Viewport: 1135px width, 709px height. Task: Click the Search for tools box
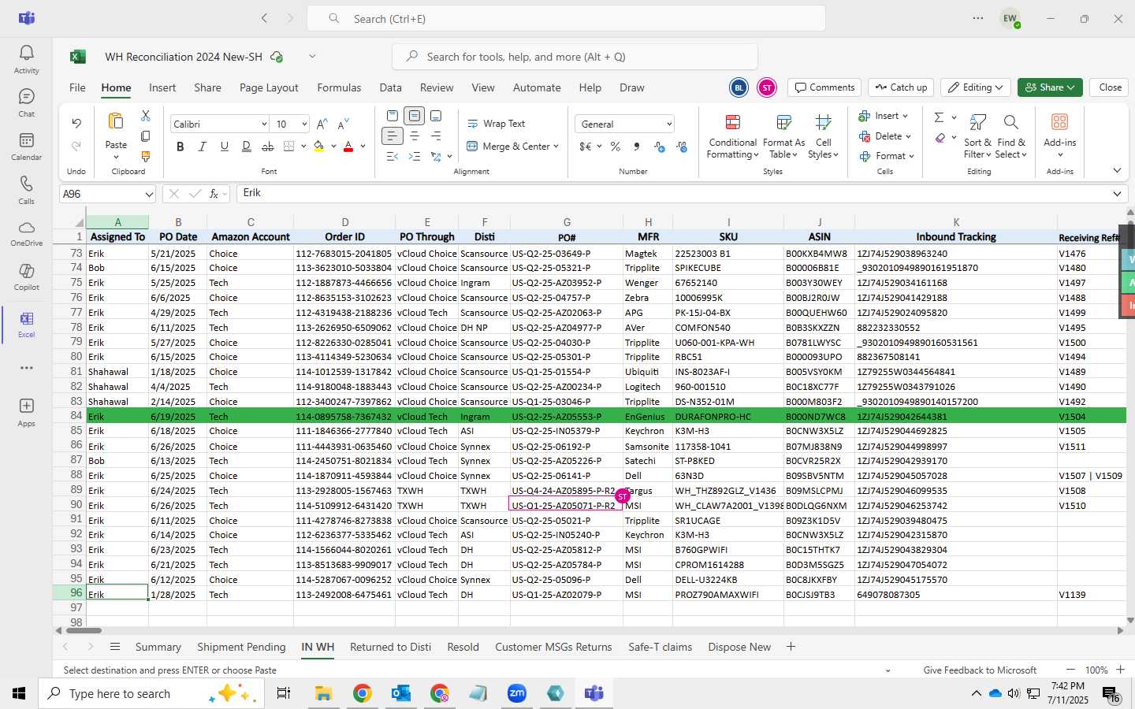pos(575,57)
